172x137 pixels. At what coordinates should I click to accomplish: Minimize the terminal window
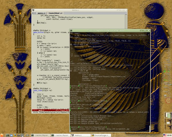click(x=142, y=31)
